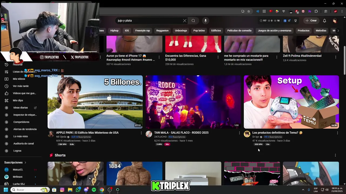
Task: Click the blue vidIQ logo icon
Action: click(285, 21)
